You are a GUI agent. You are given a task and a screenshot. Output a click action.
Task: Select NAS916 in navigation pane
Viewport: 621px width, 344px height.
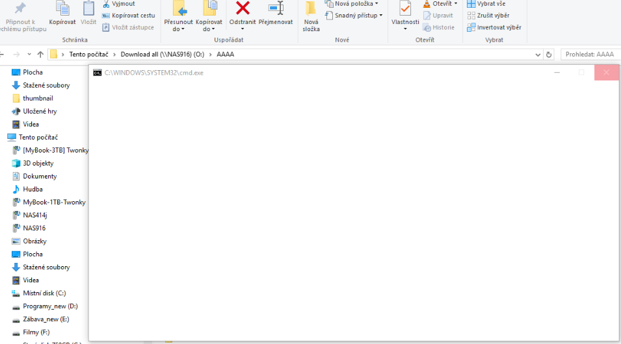coord(34,228)
